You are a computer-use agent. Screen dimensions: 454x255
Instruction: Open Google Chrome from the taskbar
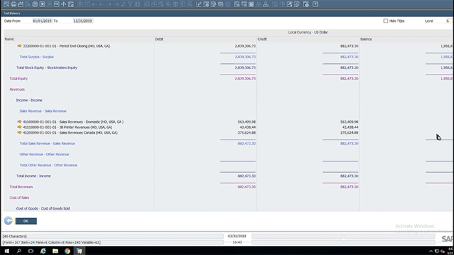coord(67,251)
